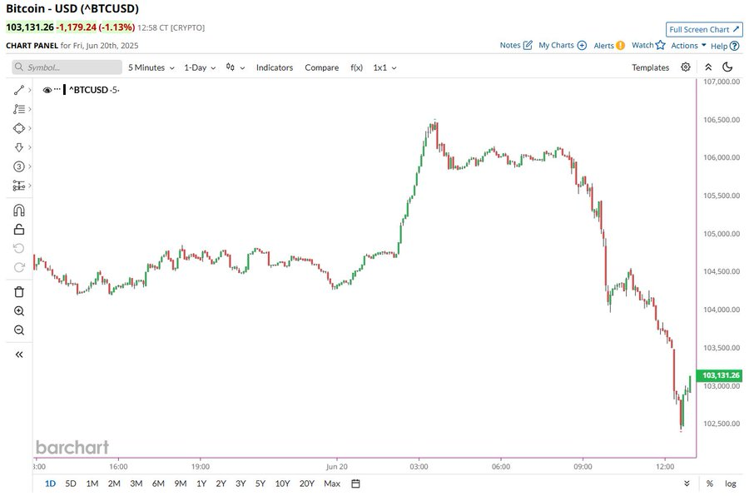Expand the 1-Day period dropdown
Screen dimensions: 749x496
click(x=199, y=67)
